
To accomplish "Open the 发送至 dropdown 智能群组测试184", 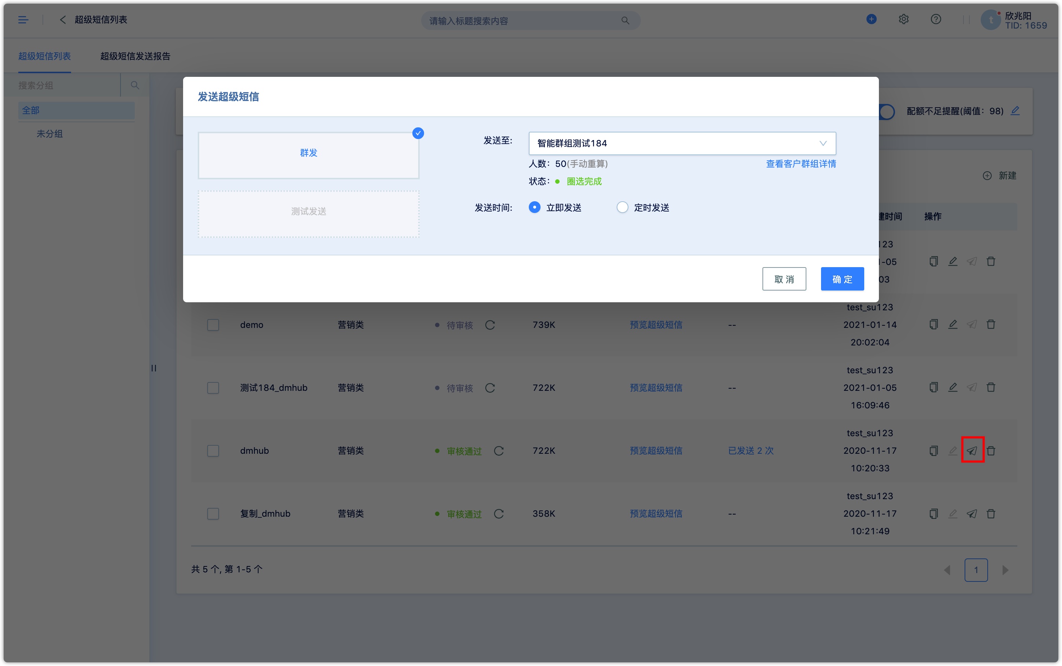I will click(x=682, y=143).
